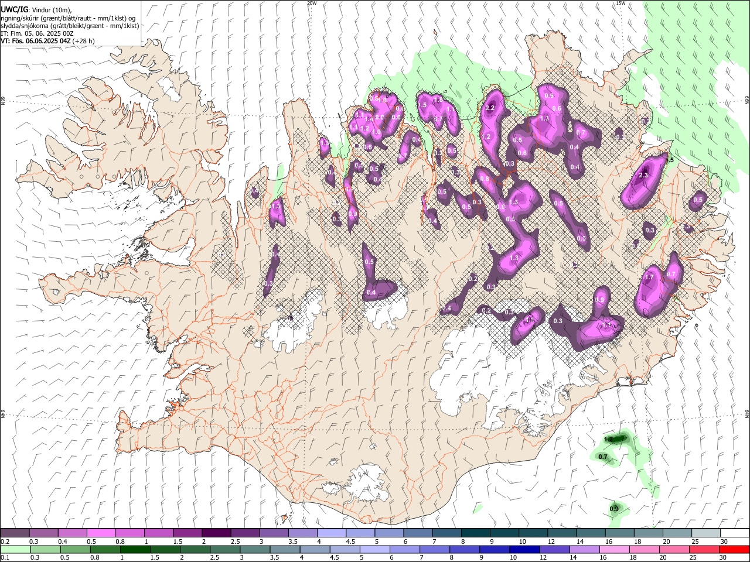Click the green 1.2 rain value offshore
750x562 pixels.
(608, 439)
